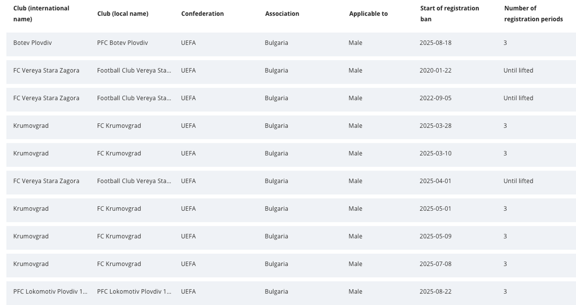This screenshot has width=576, height=305.
Task: Click the Club (local name) column header
Action: [x=123, y=14]
